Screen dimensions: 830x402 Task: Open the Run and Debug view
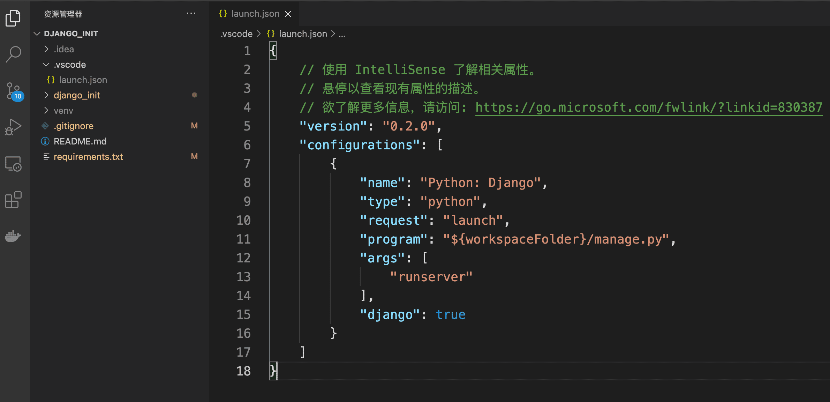pyautogui.click(x=13, y=127)
